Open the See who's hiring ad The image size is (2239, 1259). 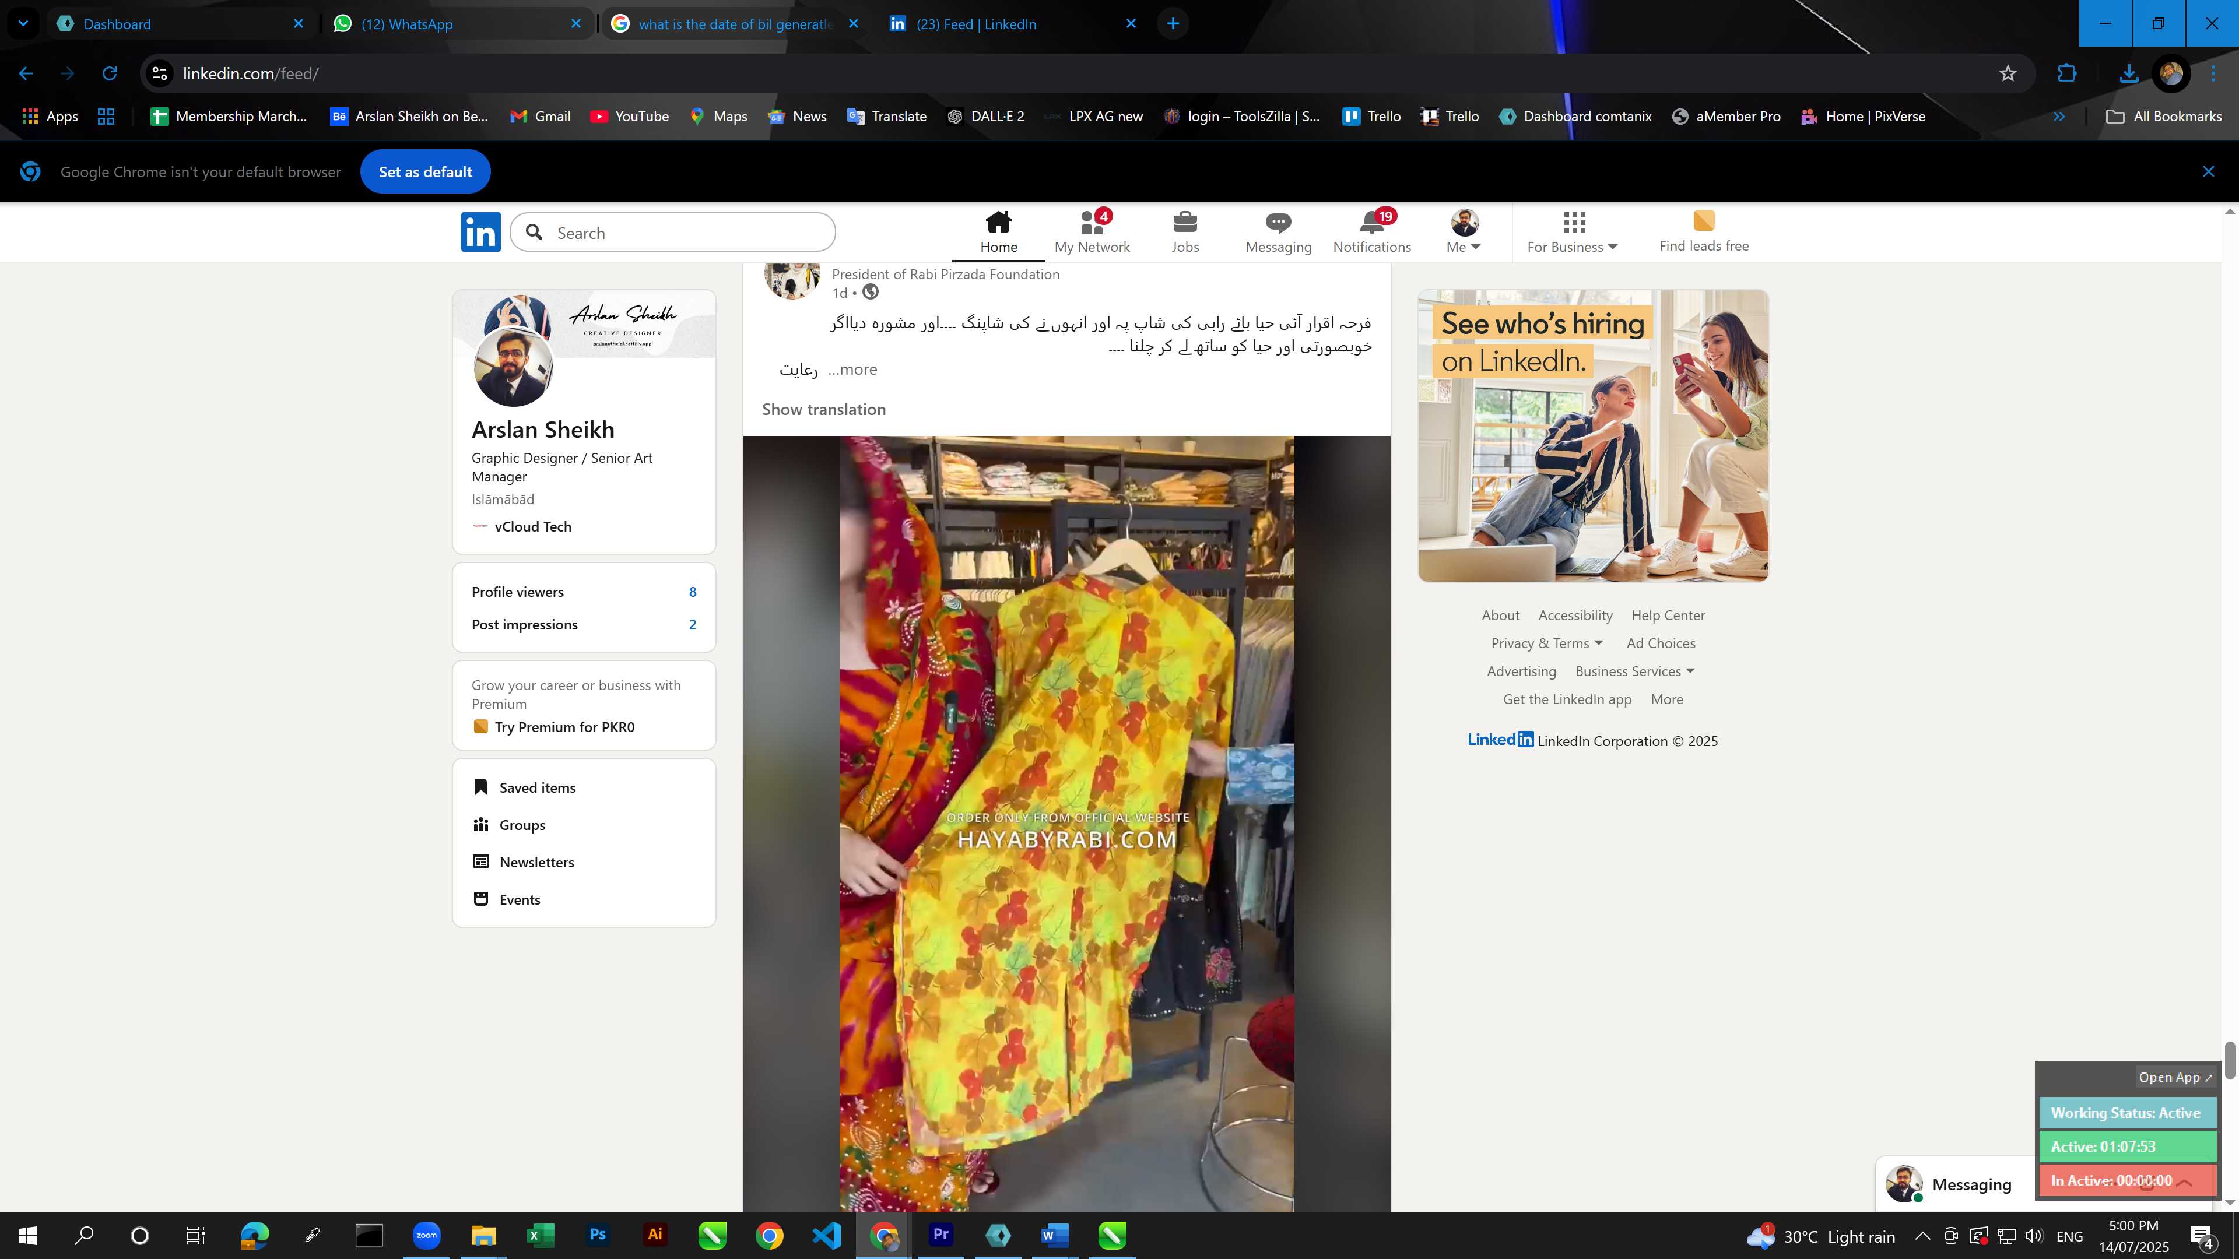(1593, 436)
